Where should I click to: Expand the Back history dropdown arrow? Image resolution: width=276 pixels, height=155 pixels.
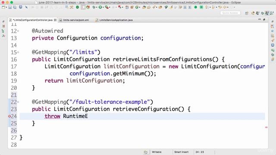coord(228,7)
